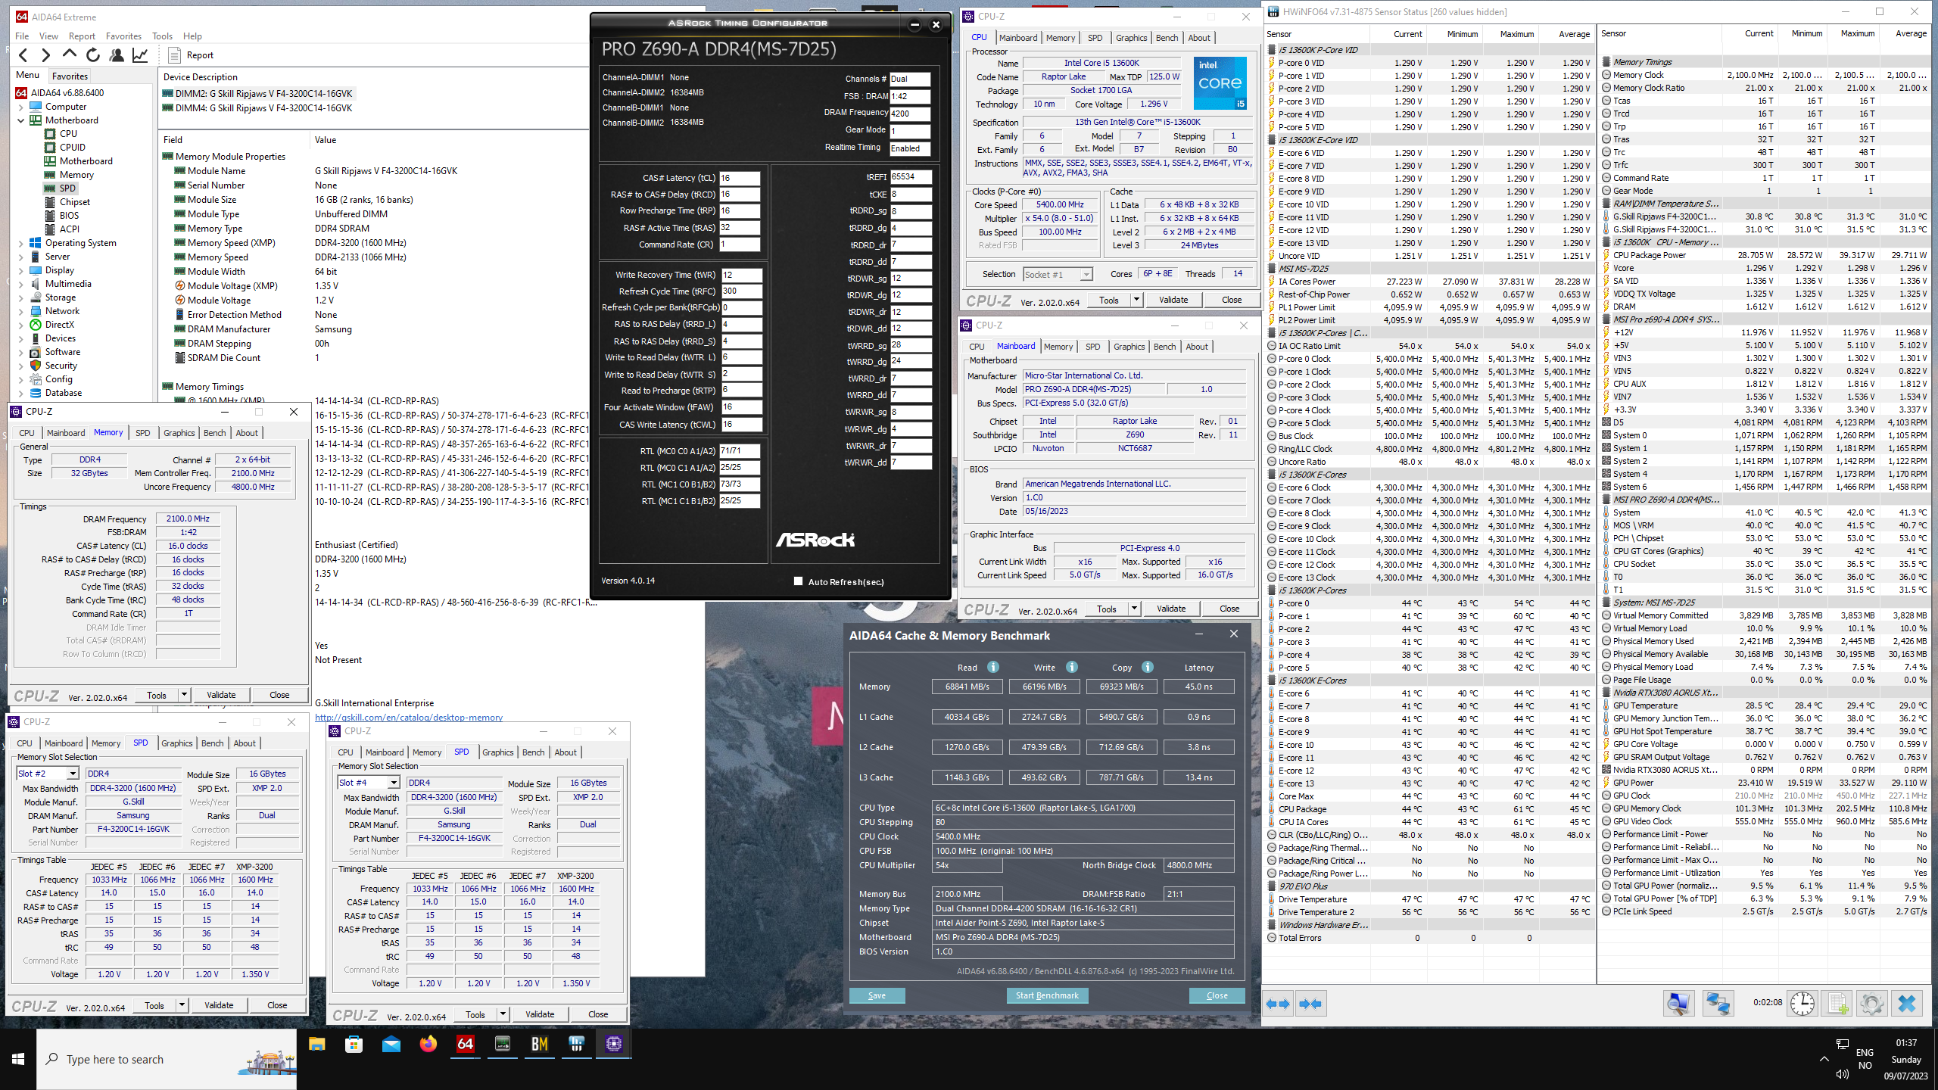1938x1090 pixels.
Task: Expand the Network tree node
Action: (x=20, y=311)
